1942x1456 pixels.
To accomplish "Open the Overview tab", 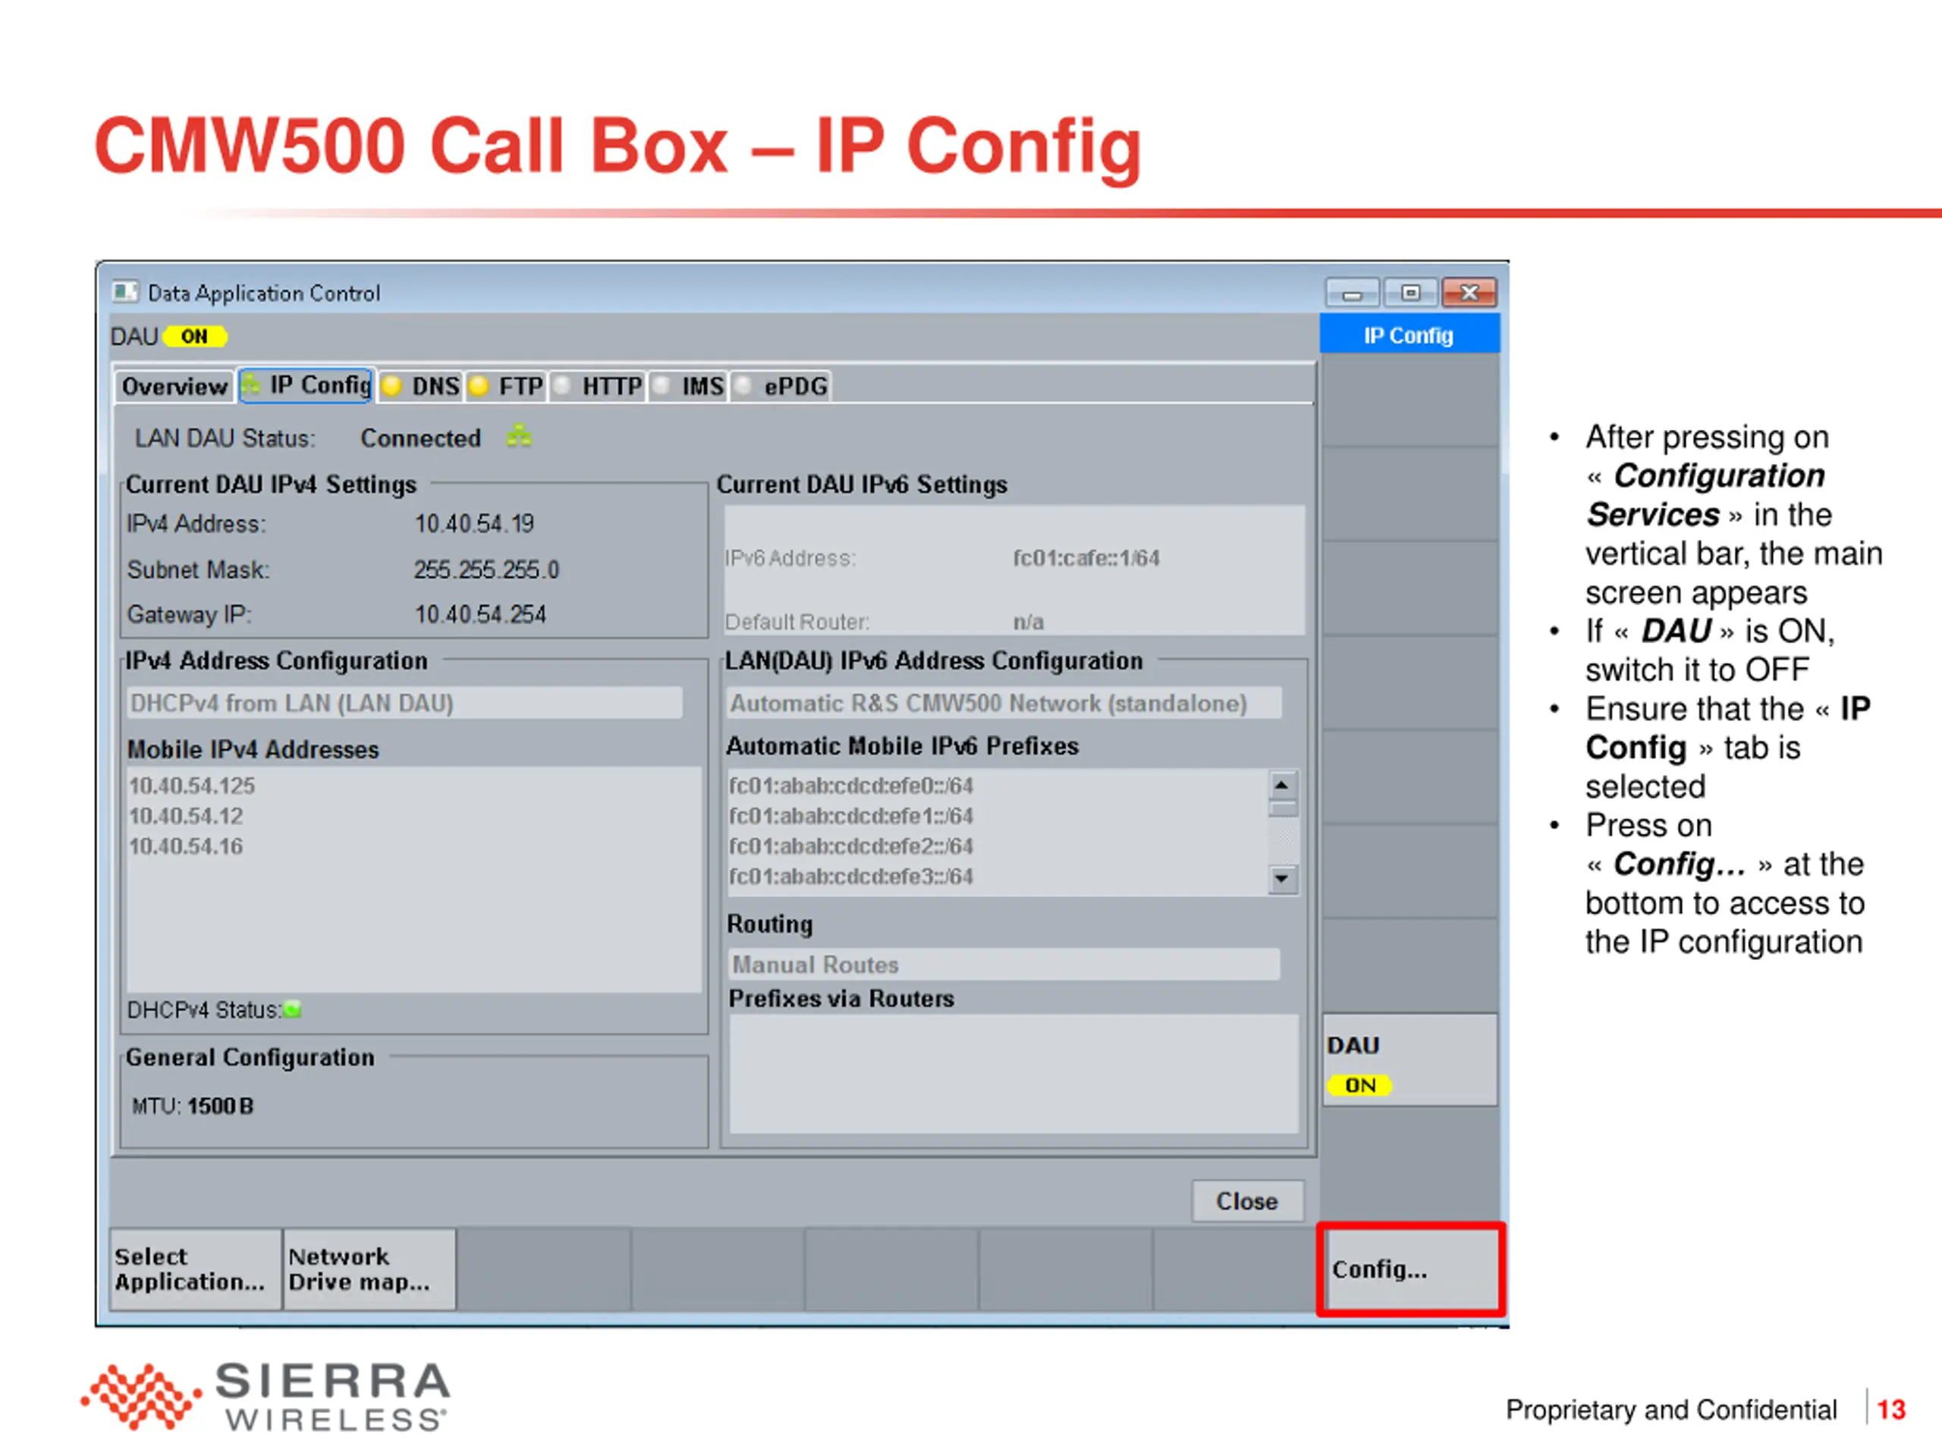I will tap(174, 386).
